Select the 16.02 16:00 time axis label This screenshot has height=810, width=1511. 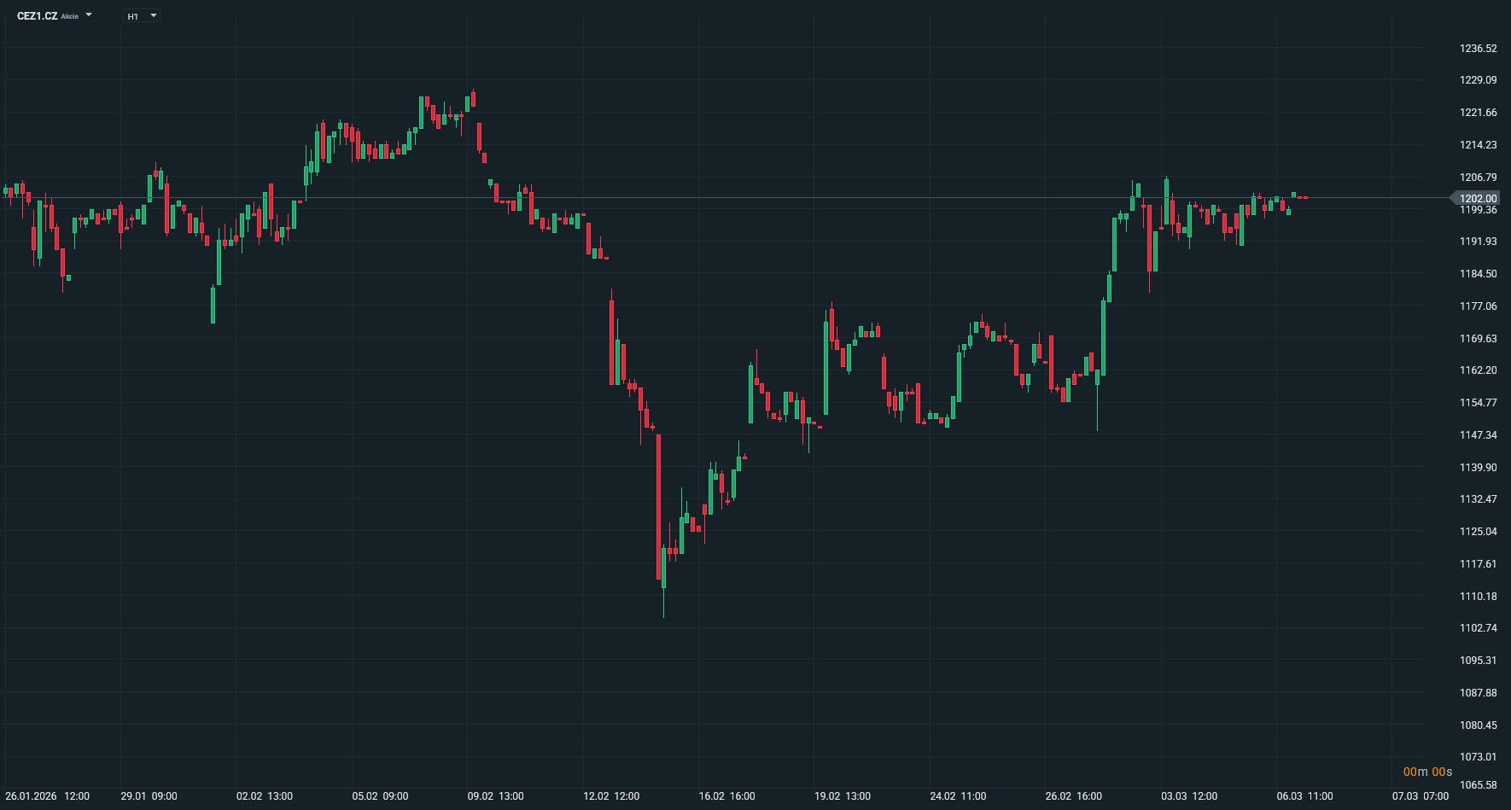click(x=726, y=796)
